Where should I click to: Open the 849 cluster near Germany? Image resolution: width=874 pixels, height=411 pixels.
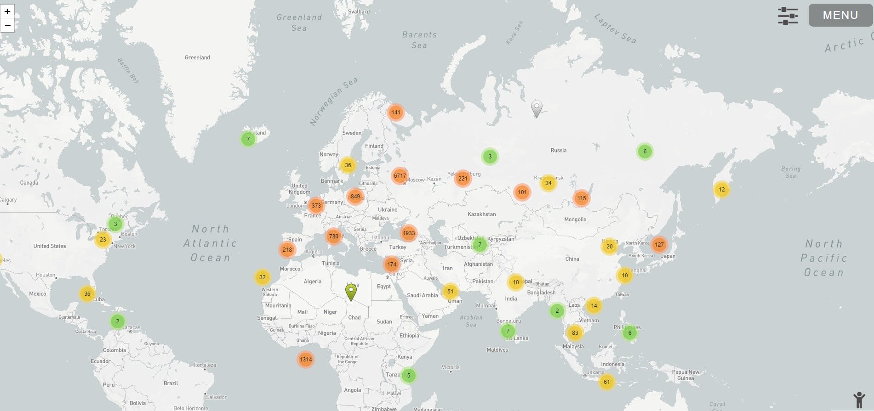click(355, 197)
